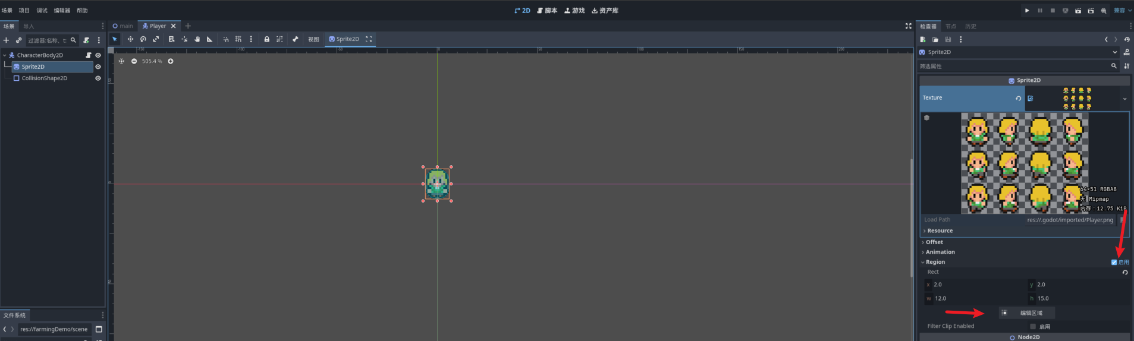Select the Ruler measurement tool
This screenshot has width=1134, height=341.
209,39
